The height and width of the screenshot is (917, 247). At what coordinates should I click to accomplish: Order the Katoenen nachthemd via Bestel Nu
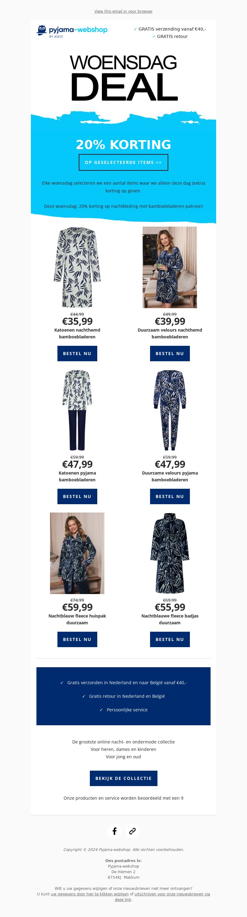point(77,354)
